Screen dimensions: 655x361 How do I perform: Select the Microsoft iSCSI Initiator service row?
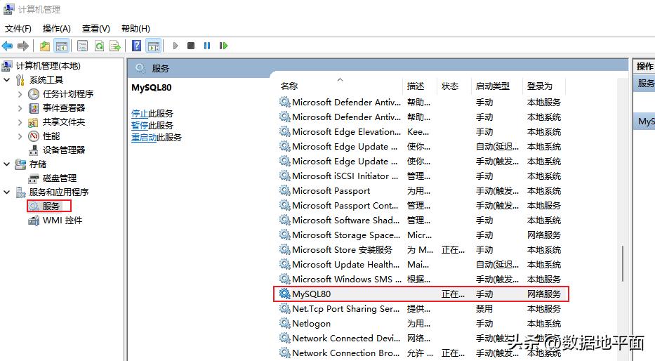[x=421, y=176]
